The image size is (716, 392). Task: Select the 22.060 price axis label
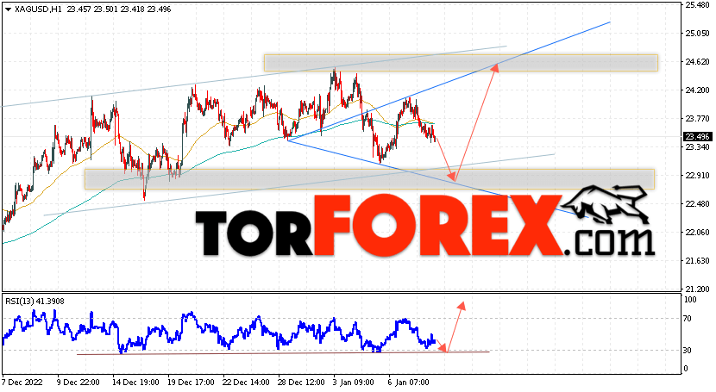click(x=697, y=232)
